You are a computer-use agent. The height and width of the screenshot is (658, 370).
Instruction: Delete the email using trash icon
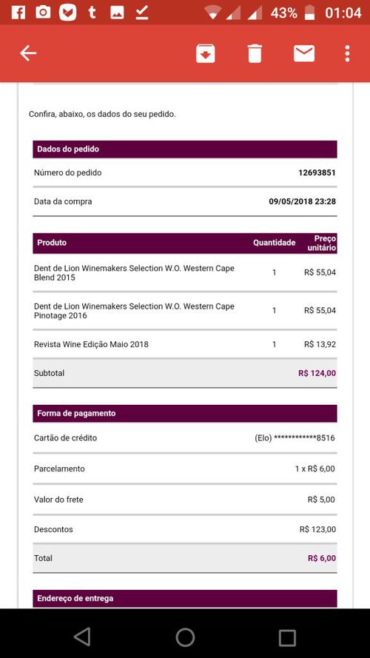[x=255, y=54]
